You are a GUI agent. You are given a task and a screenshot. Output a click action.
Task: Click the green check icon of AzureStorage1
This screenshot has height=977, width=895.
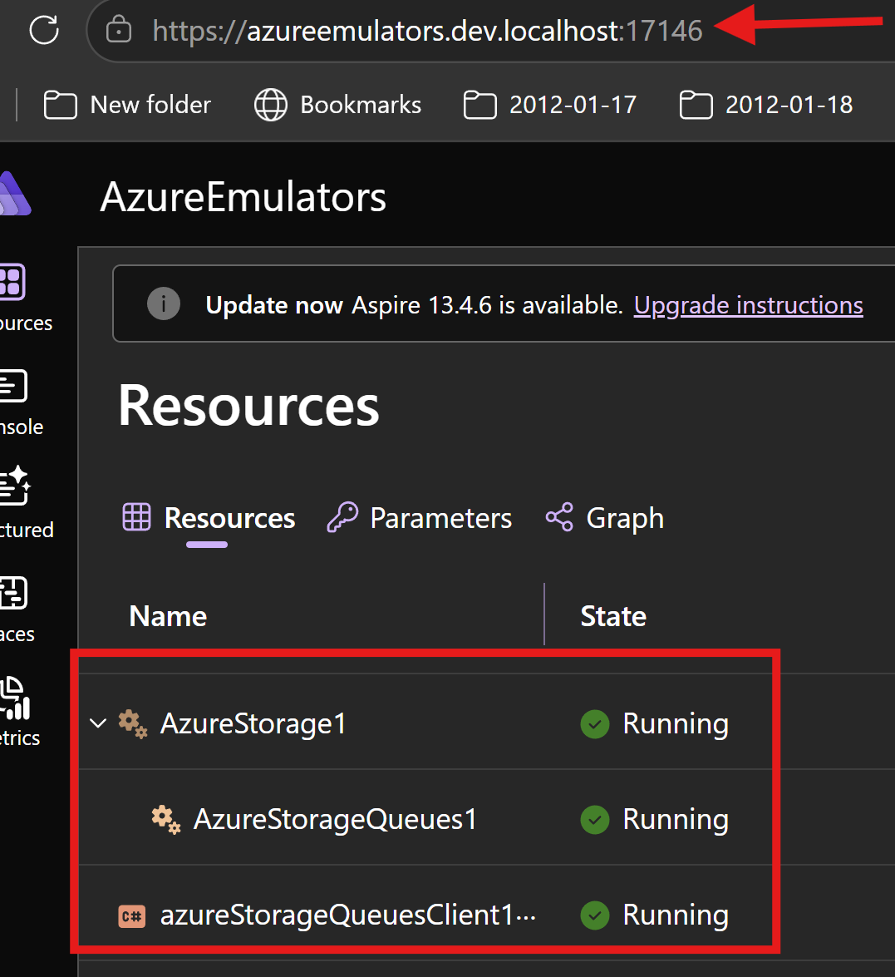(x=595, y=724)
